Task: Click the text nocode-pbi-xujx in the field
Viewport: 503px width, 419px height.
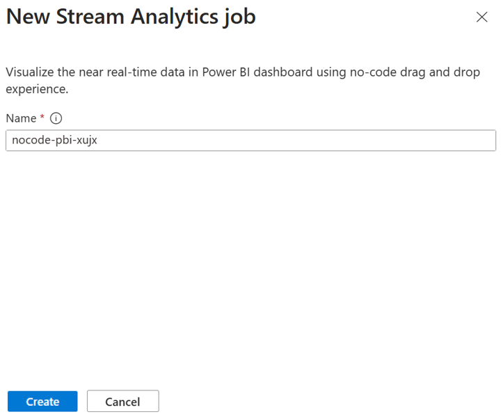Action: (54, 140)
